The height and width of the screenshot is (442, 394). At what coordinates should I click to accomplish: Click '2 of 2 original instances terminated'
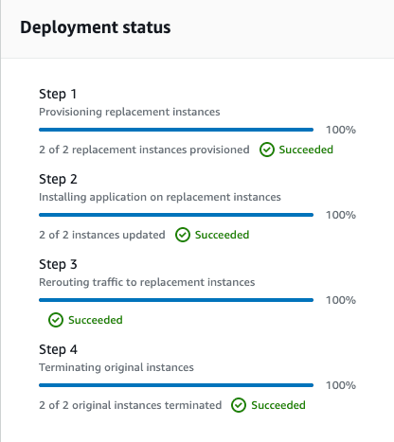(130, 405)
